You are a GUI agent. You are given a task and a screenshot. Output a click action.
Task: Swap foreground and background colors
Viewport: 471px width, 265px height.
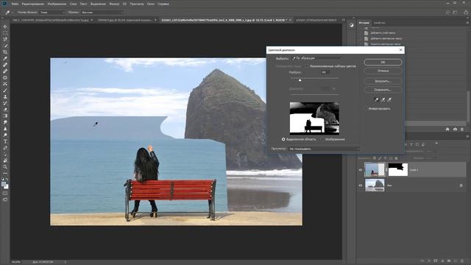[7, 180]
